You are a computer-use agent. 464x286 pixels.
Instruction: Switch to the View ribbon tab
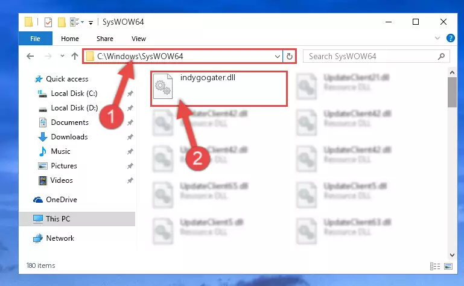139,39
